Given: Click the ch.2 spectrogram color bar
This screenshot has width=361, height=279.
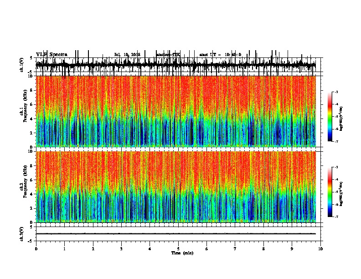Looking at the screenshot, I should point(330,192).
